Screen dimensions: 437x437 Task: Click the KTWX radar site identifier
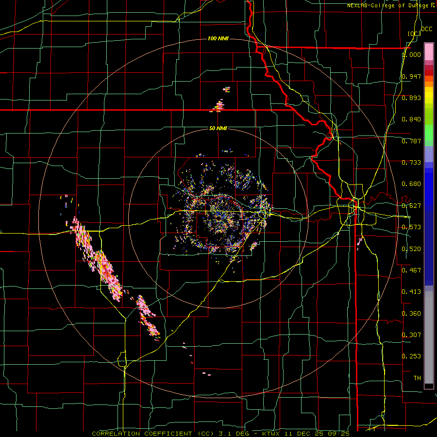coord(272,434)
